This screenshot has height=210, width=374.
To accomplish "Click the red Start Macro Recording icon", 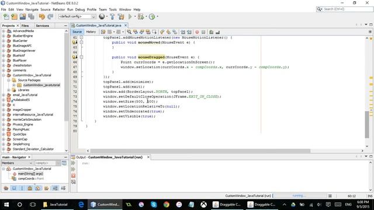I will 197,32.
